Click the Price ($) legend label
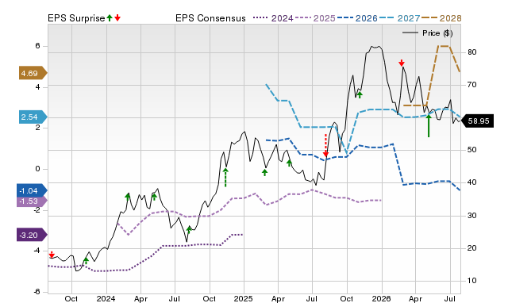The height and width of the screenshot is (303, 508). [437, 33]
